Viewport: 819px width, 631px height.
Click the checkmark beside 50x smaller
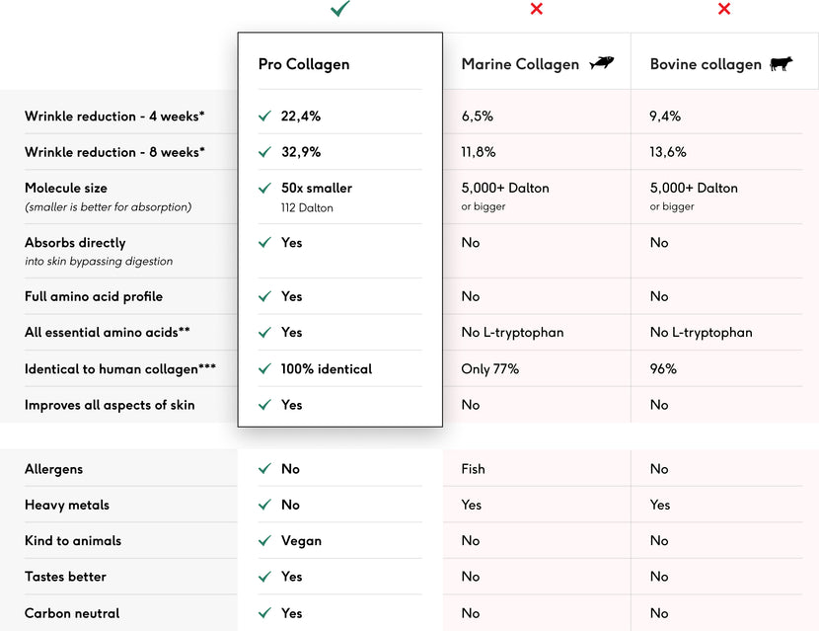point(264,188)
